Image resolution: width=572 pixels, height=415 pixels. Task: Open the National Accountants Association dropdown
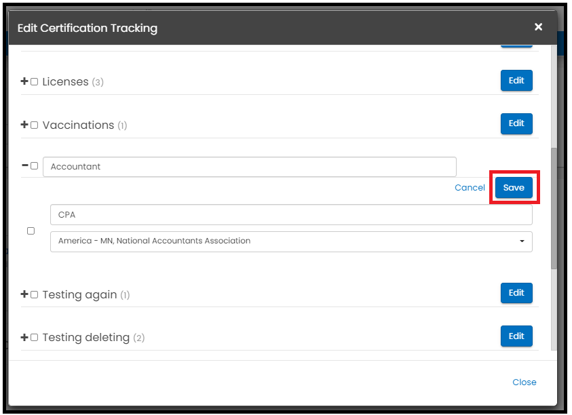point(291,241)
